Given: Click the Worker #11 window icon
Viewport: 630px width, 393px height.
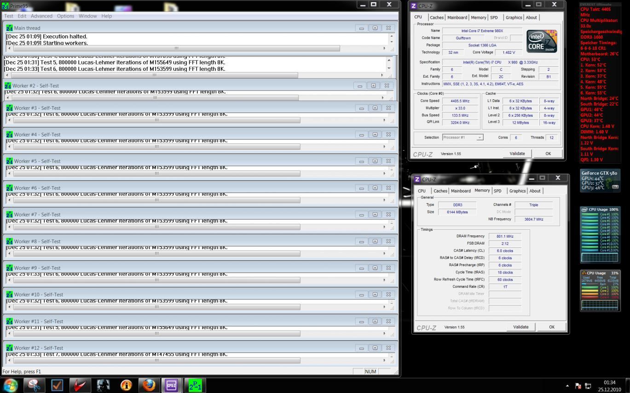Looking at the screenshot, I should click(9, 321).
